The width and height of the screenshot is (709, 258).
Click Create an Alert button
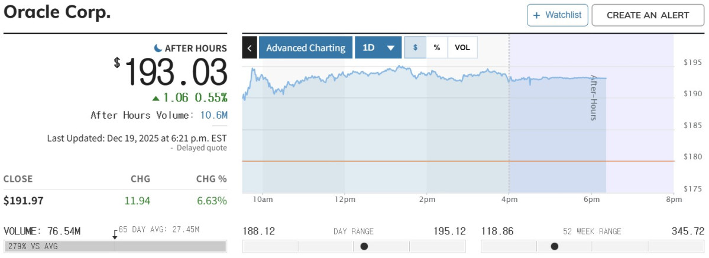(x=648, y=15)
